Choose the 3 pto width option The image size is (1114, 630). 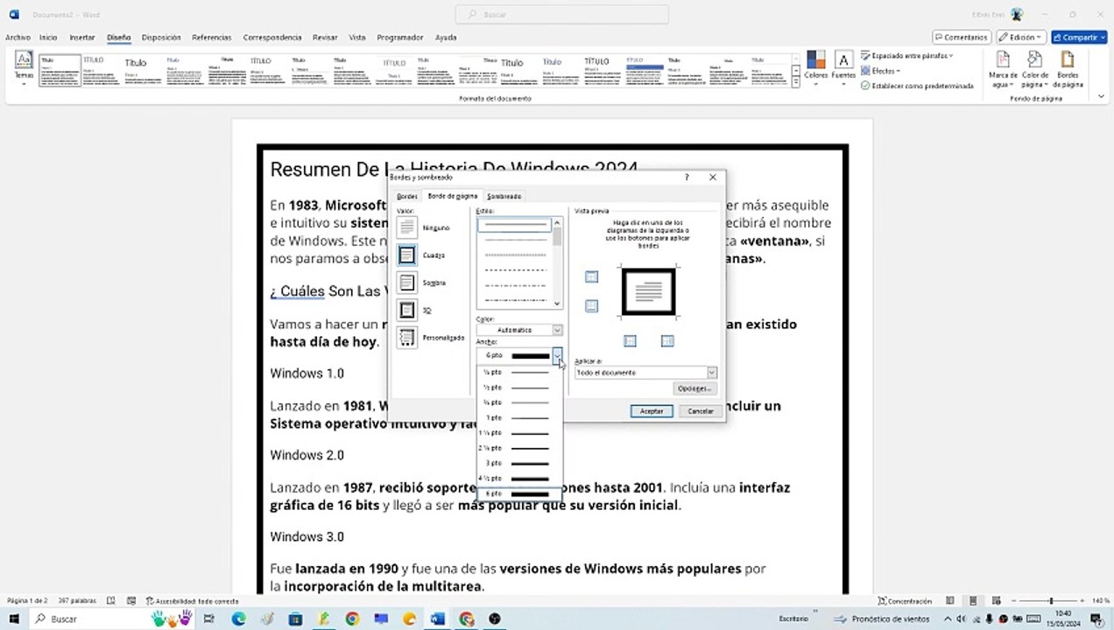(x=519, y=463)
